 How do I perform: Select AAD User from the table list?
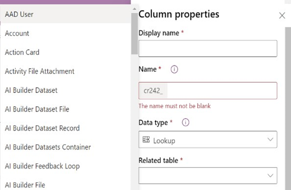(65, 14)
